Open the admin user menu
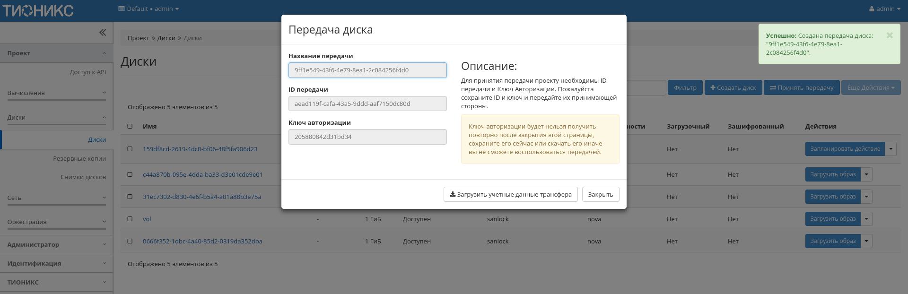 [884, 9]
